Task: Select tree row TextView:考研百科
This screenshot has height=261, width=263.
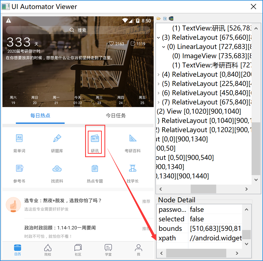Action: click(x=212, y=65)
